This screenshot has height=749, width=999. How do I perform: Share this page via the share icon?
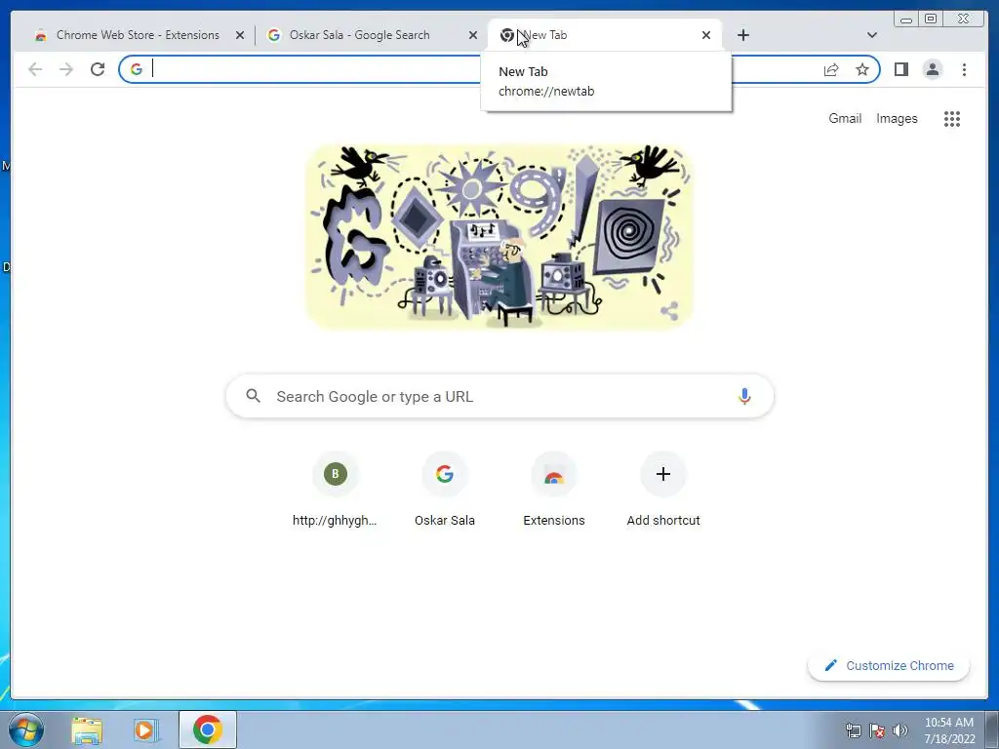[831, 69]
